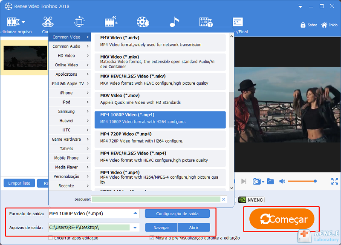
Task: Open the iPod category
Action: point(69,102)
